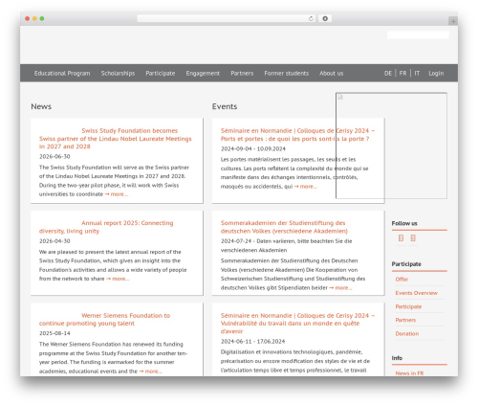Click the Follow us heading
This screenshot has width=478, height=405.
(404, 223)
